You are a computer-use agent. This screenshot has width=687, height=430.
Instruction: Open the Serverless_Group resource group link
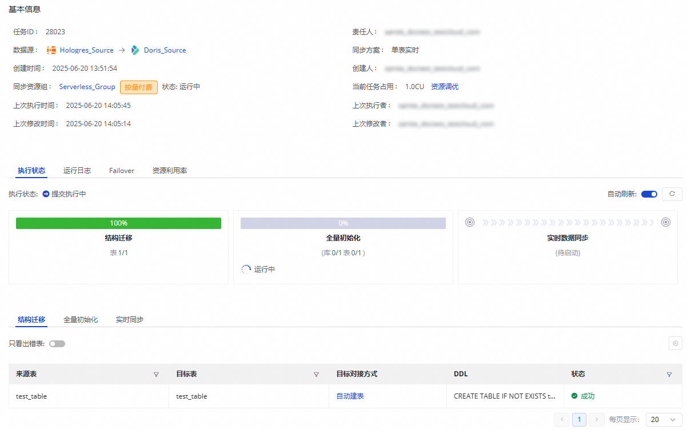(x=87, y=87)
